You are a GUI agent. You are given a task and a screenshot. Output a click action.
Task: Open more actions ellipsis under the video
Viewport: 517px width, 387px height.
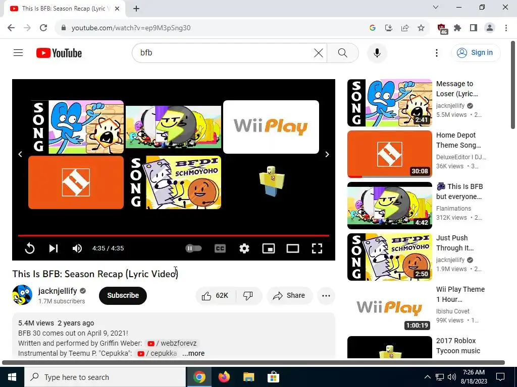point(326,295)
